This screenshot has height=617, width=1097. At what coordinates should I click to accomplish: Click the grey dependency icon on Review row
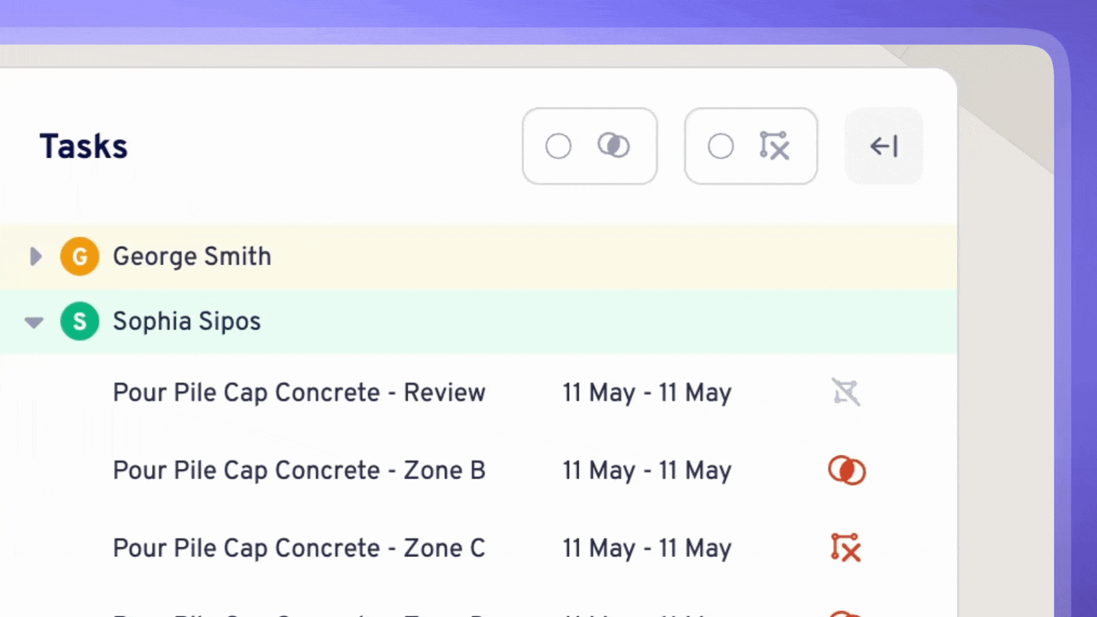(846, 392)
